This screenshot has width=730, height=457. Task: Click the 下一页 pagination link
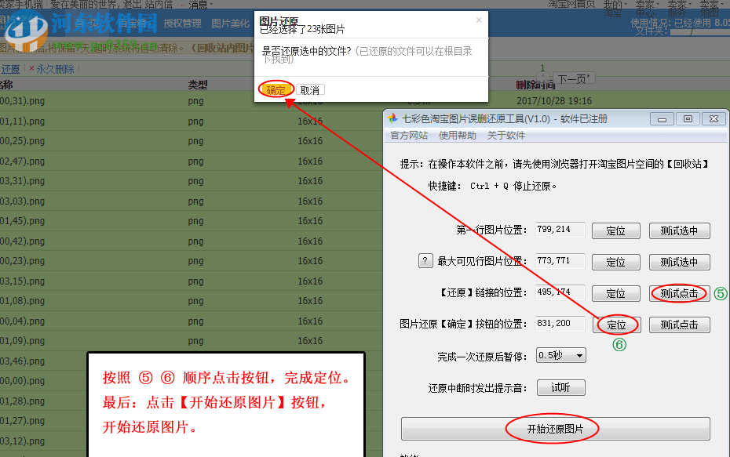[x=572, y=76]
